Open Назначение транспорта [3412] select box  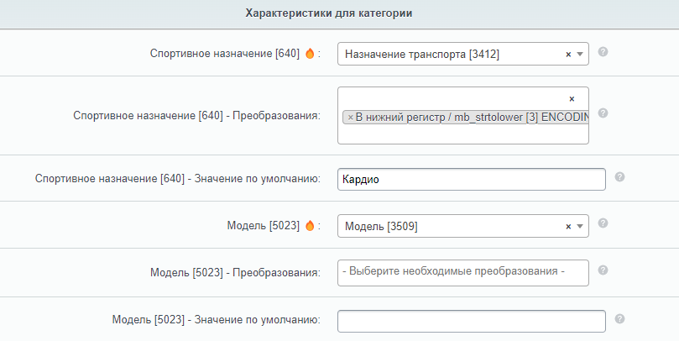point(463,54)
